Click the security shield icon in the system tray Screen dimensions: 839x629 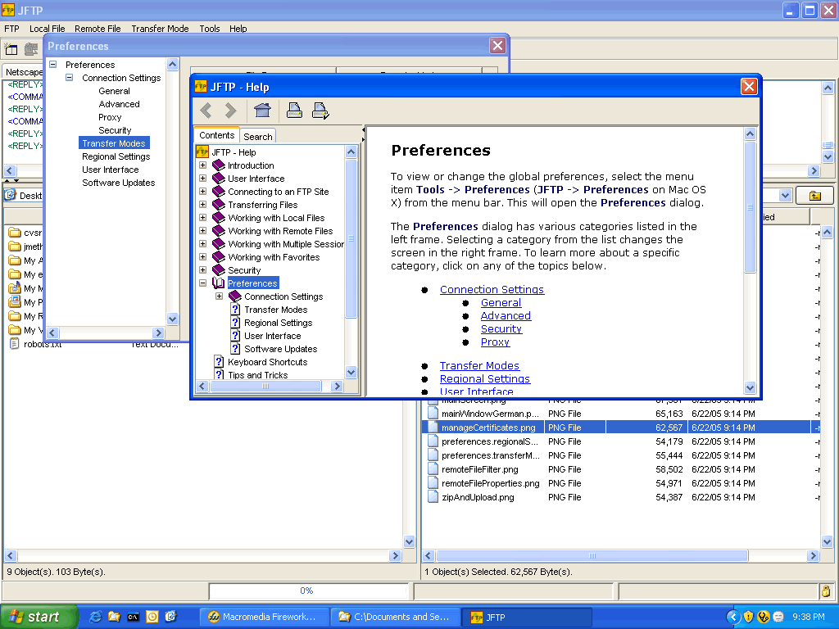point(748,617)
